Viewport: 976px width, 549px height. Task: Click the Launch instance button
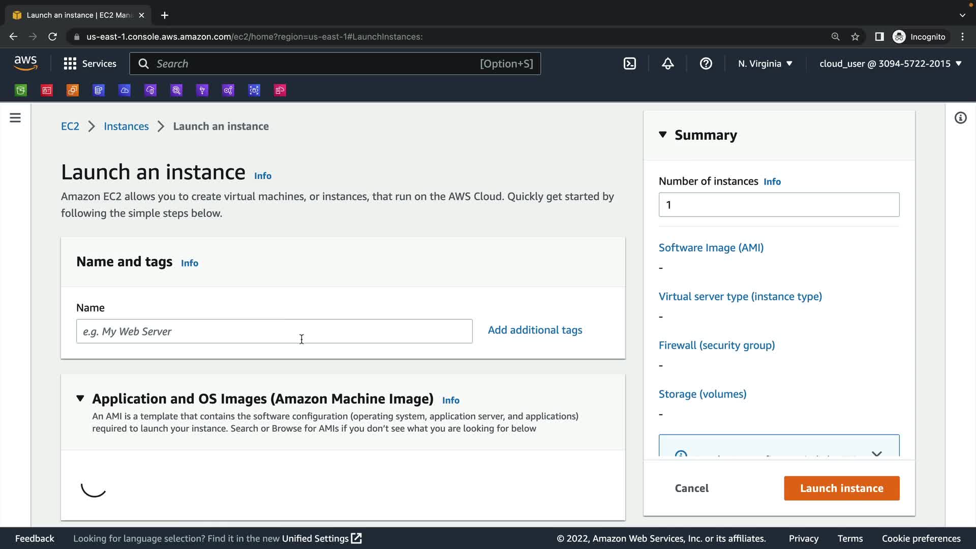pyautogui.click(x=841, y=488)
